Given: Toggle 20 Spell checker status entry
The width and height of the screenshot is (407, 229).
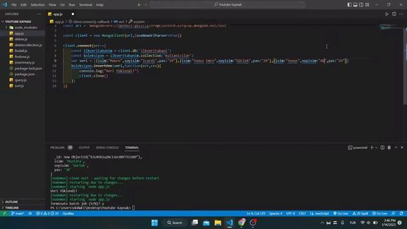Looking at the screenshot, I should click(360, 214).
